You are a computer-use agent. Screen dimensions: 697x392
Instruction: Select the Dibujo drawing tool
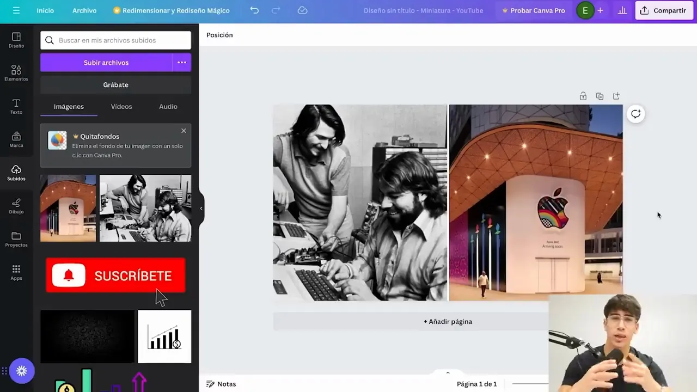pos(16,206)
